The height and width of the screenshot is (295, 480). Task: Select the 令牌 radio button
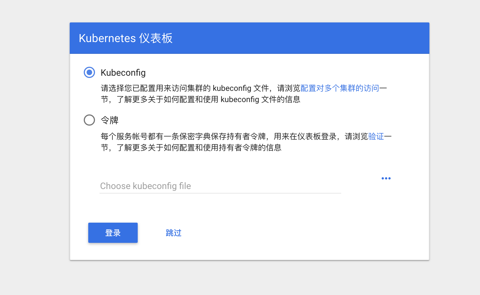click(x=89, y=120)
